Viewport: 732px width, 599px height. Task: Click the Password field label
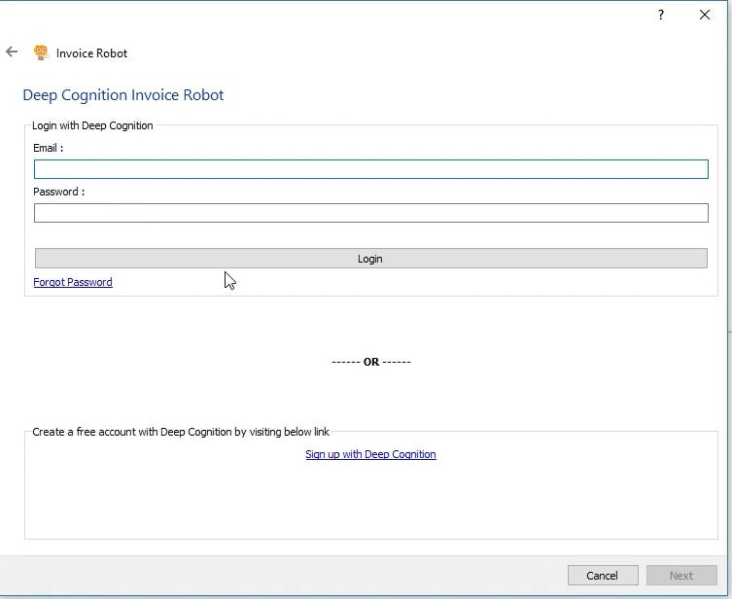(59, 192)
